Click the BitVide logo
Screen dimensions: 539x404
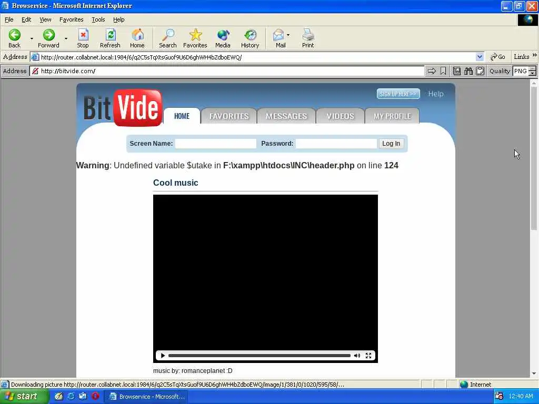pyautogui.click(x=123, y=107)
